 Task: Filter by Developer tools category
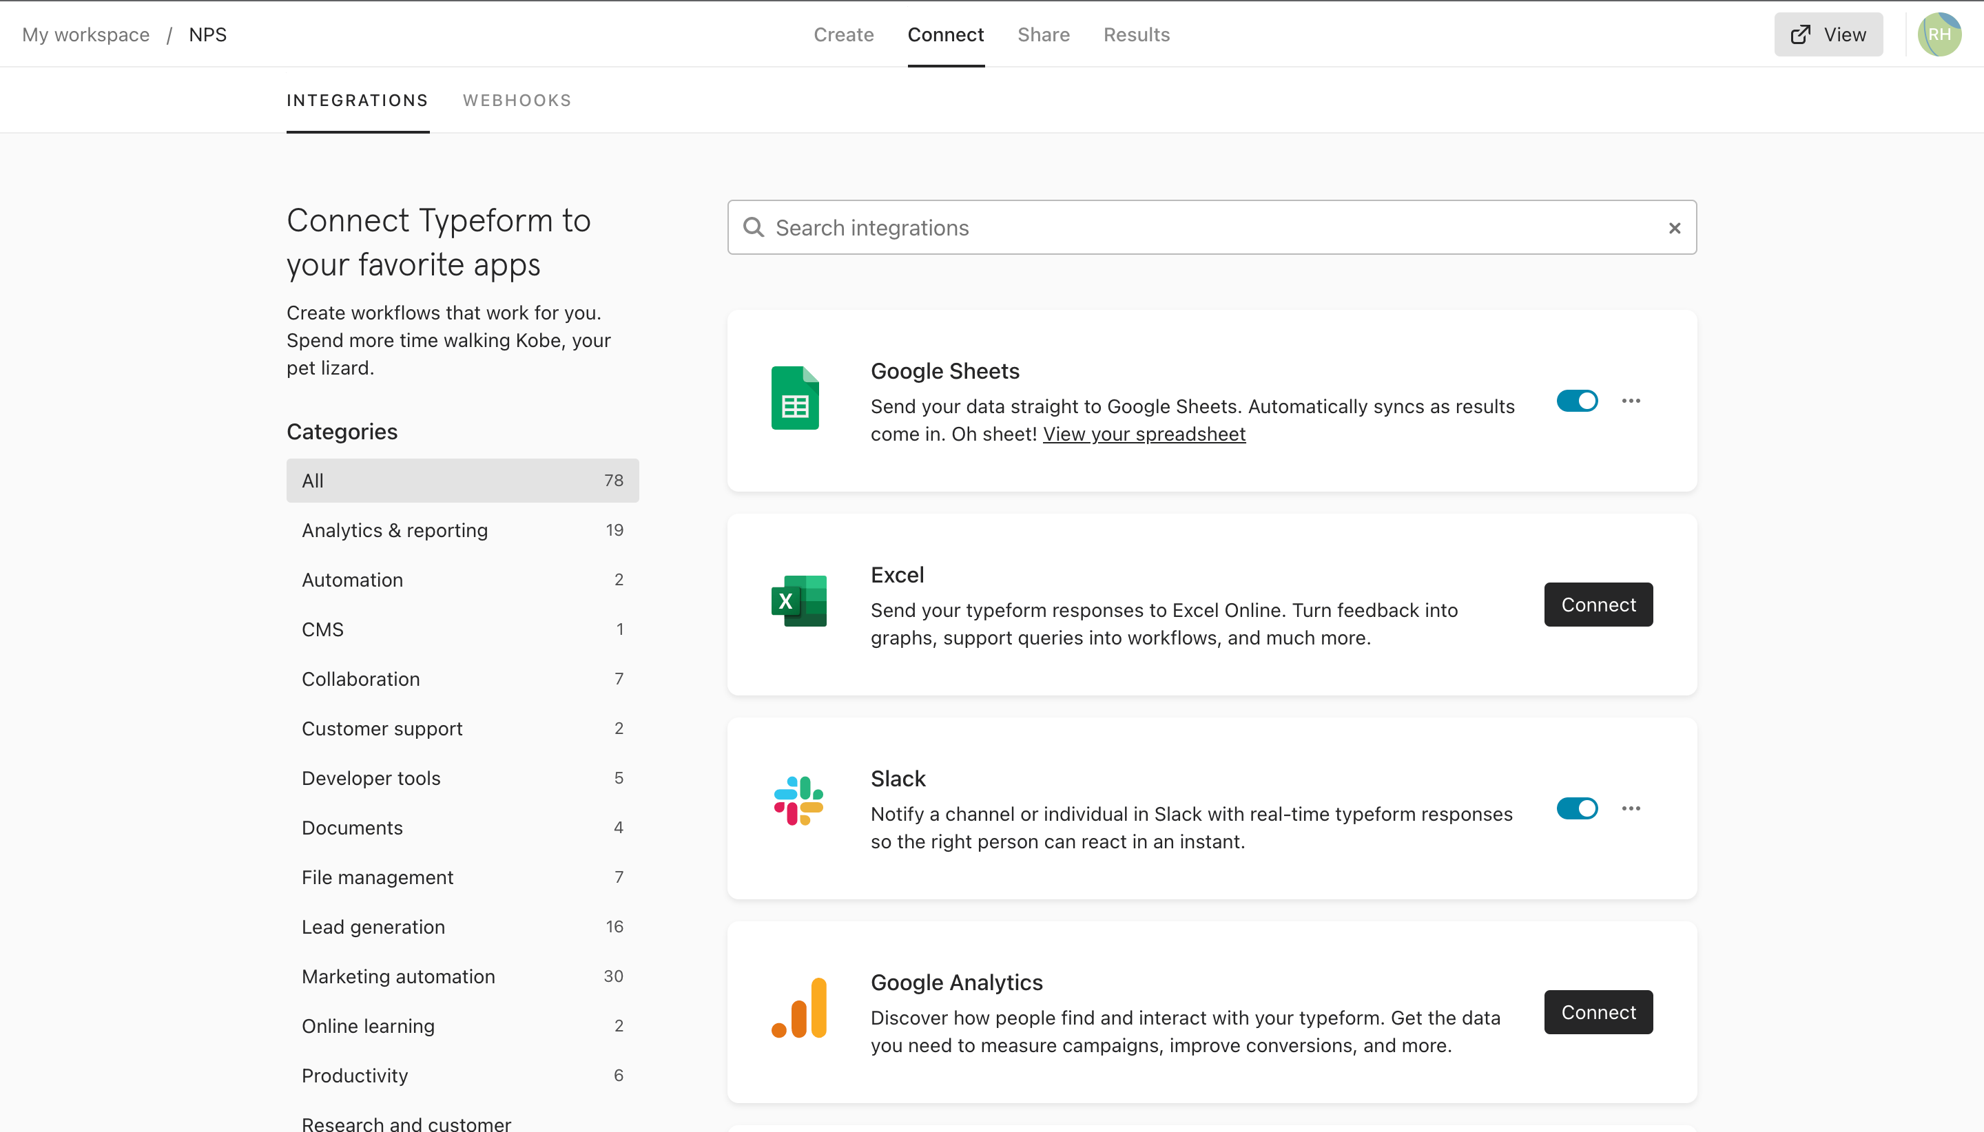pos(462,777)
